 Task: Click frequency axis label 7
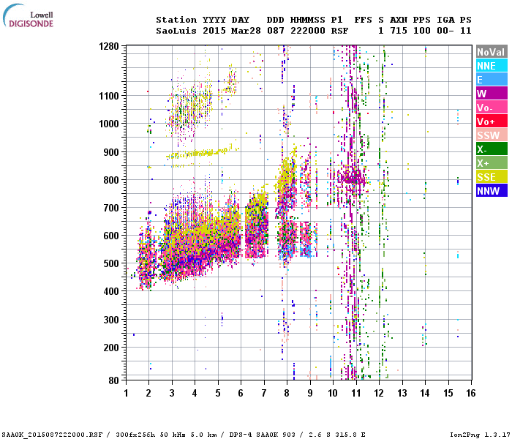coord(264,394)
